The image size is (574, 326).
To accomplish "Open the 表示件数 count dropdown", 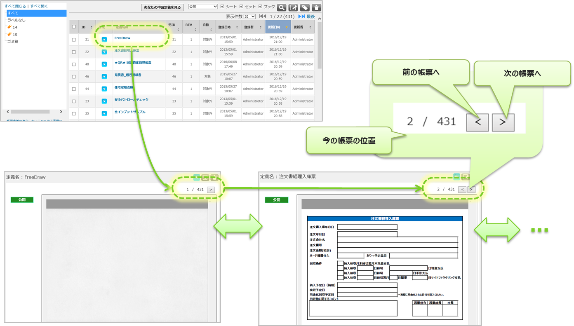I will (249, 16).
